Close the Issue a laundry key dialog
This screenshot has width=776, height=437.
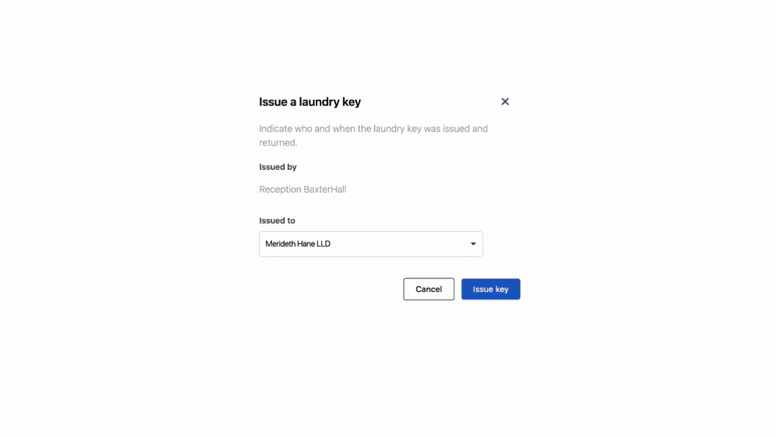(505, 102)
